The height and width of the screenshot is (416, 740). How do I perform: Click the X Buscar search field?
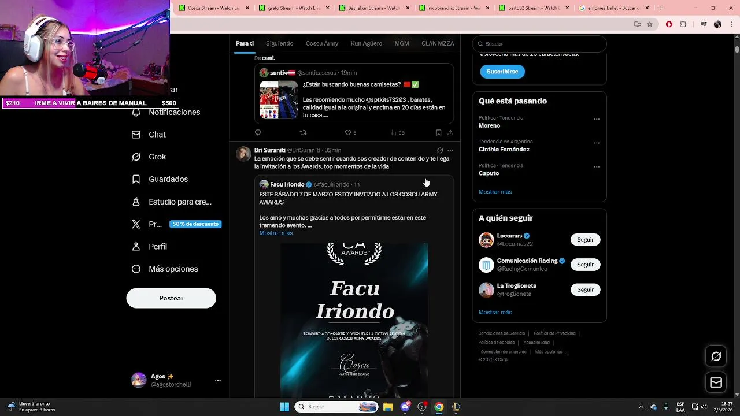539,44
